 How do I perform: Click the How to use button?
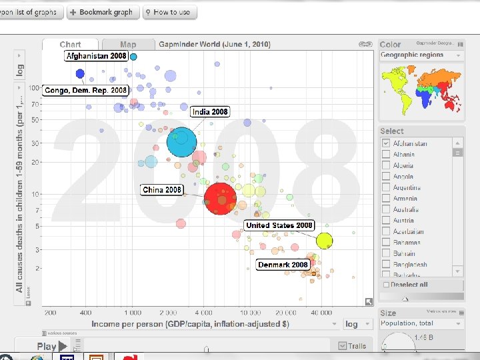click(170, 12)
